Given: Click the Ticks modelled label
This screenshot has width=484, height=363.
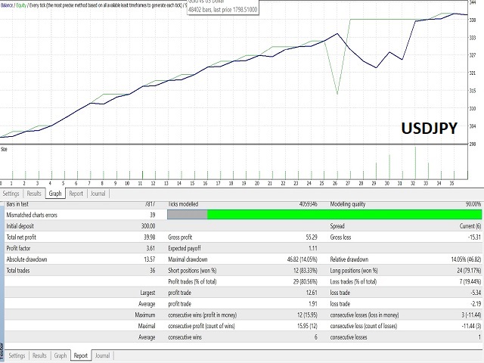Looking at the screenshot, I should point(183,204).
